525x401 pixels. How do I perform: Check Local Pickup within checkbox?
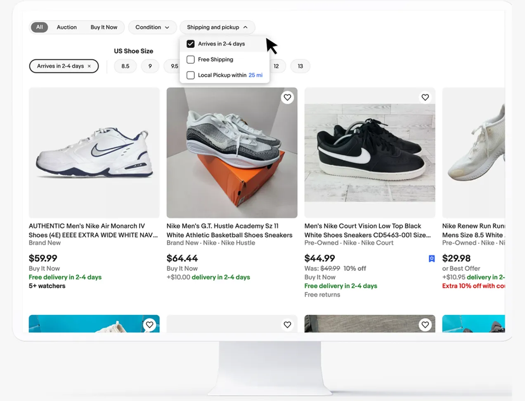[x=191, y=75]
